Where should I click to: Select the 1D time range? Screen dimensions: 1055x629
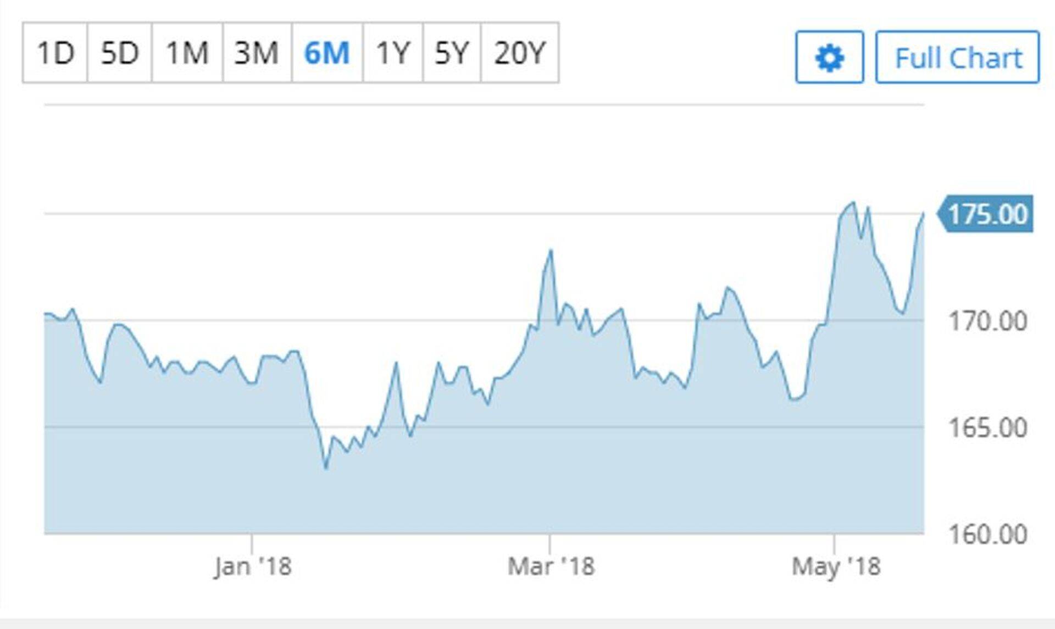55,53
